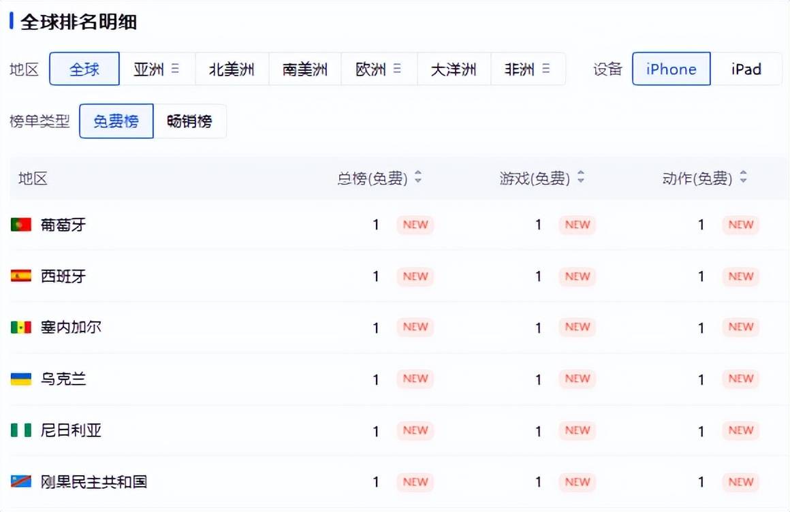Expand the 欧洲 region list

(x=397, y=69)
